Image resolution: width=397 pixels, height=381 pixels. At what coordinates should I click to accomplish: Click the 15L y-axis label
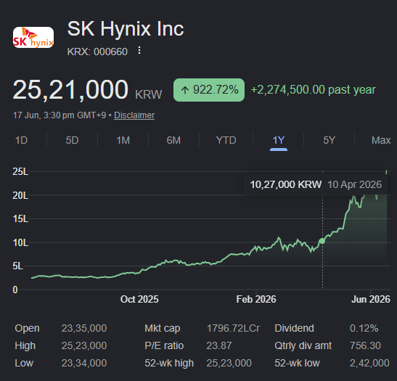click(x=20, y=218)
